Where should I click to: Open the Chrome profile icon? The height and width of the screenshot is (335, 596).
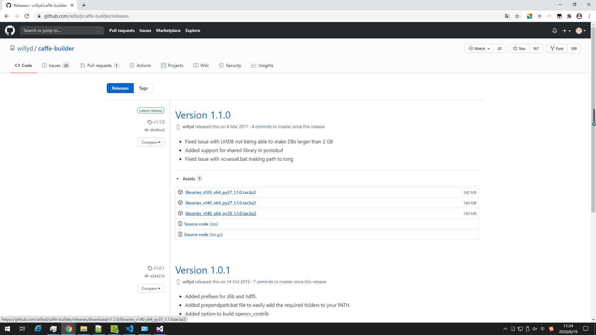point(579,16)
